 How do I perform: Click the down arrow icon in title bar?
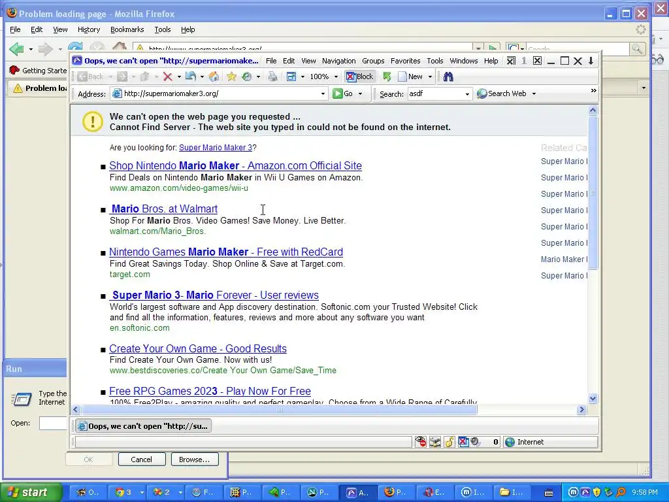(591, 61)
